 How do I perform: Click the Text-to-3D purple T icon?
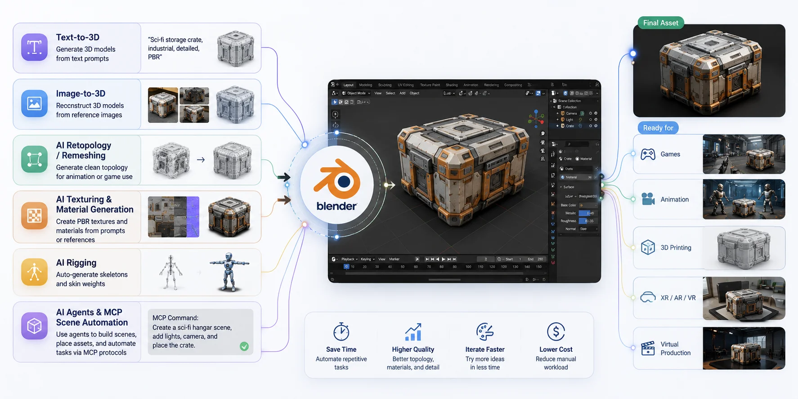(34, 47)
